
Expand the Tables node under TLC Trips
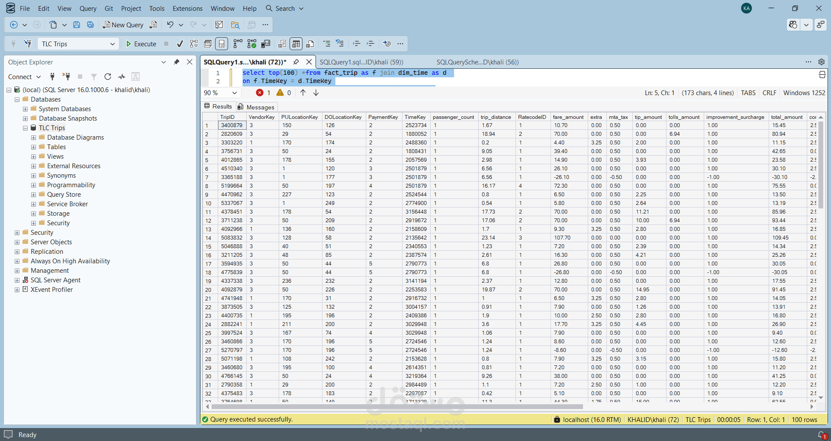[33, 147]
